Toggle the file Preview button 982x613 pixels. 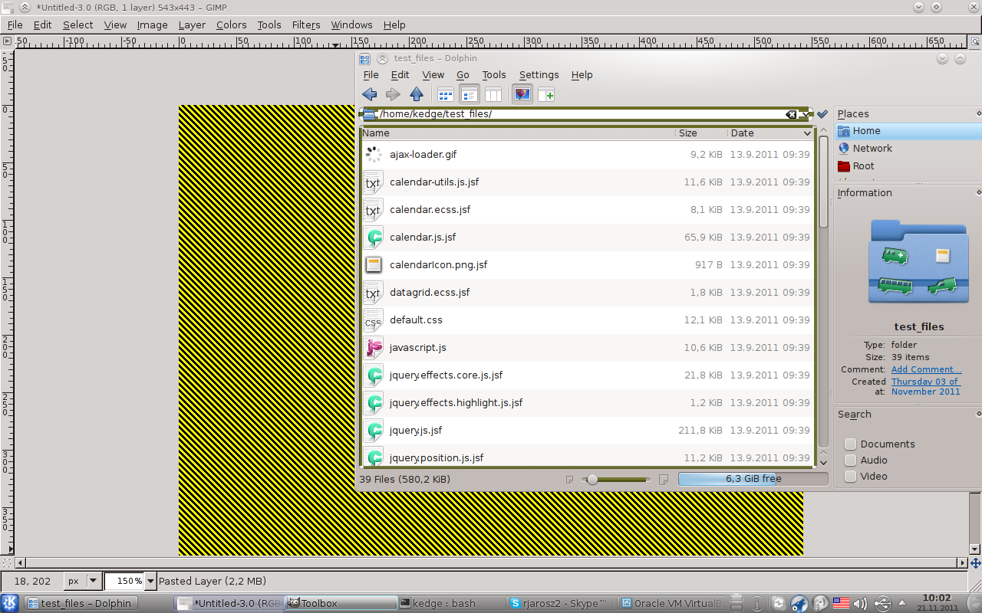[x=522, y=94]
